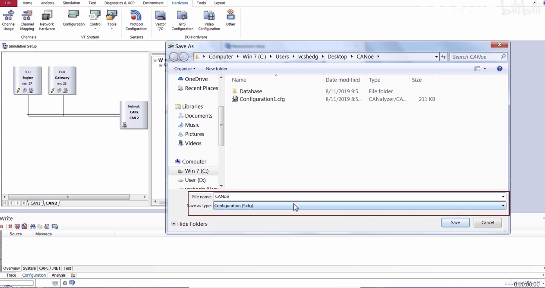Open the File name history dropdown
The width and height of the screenshot is (545, 288).
(x=503, y=197)
